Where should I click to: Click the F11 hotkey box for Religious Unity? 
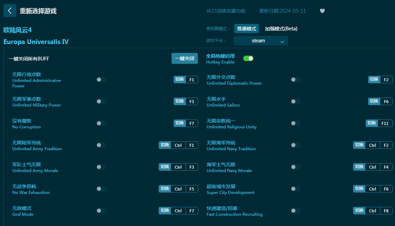[x=385, y=123]
